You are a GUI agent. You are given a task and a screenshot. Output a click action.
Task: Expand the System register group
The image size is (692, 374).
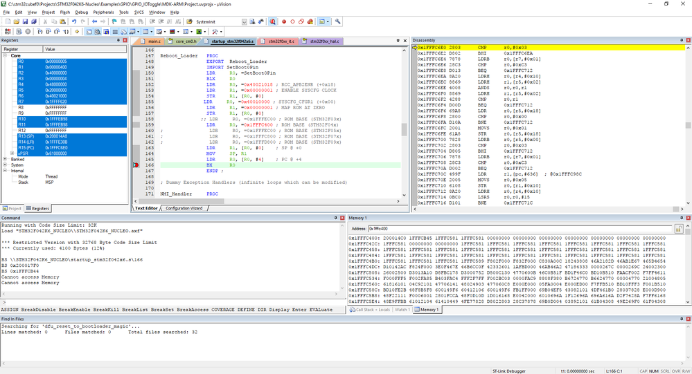[6, 165]
